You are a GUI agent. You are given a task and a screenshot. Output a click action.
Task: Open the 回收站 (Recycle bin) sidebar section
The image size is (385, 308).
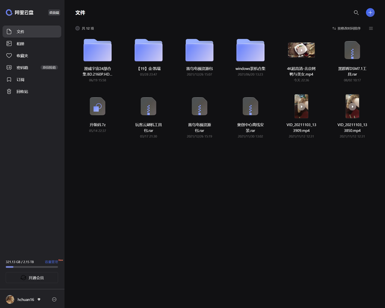(32, 91)
